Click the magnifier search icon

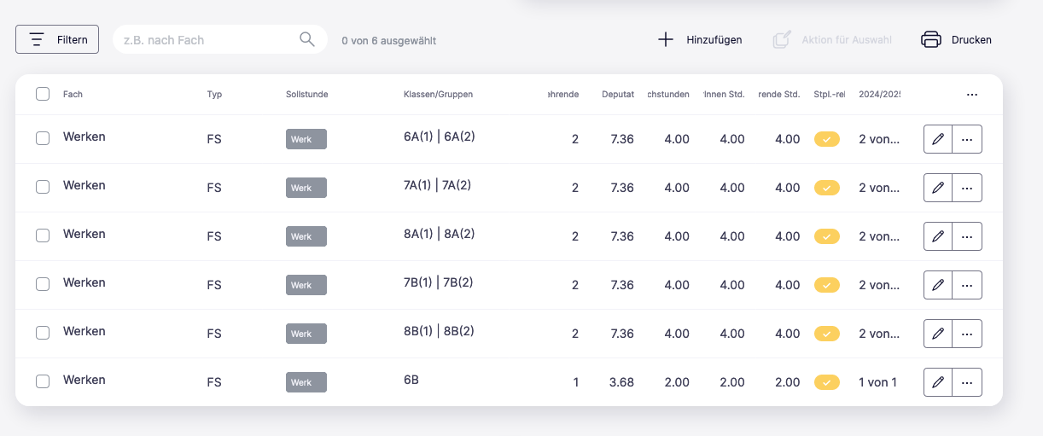(x=307, y=39)
